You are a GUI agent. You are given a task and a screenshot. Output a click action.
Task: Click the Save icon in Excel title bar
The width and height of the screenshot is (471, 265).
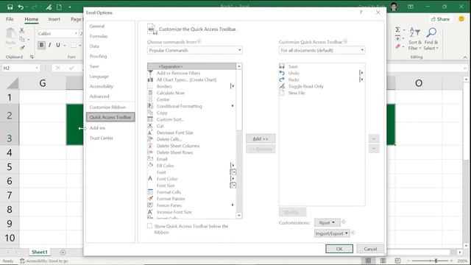click(10, 7)
